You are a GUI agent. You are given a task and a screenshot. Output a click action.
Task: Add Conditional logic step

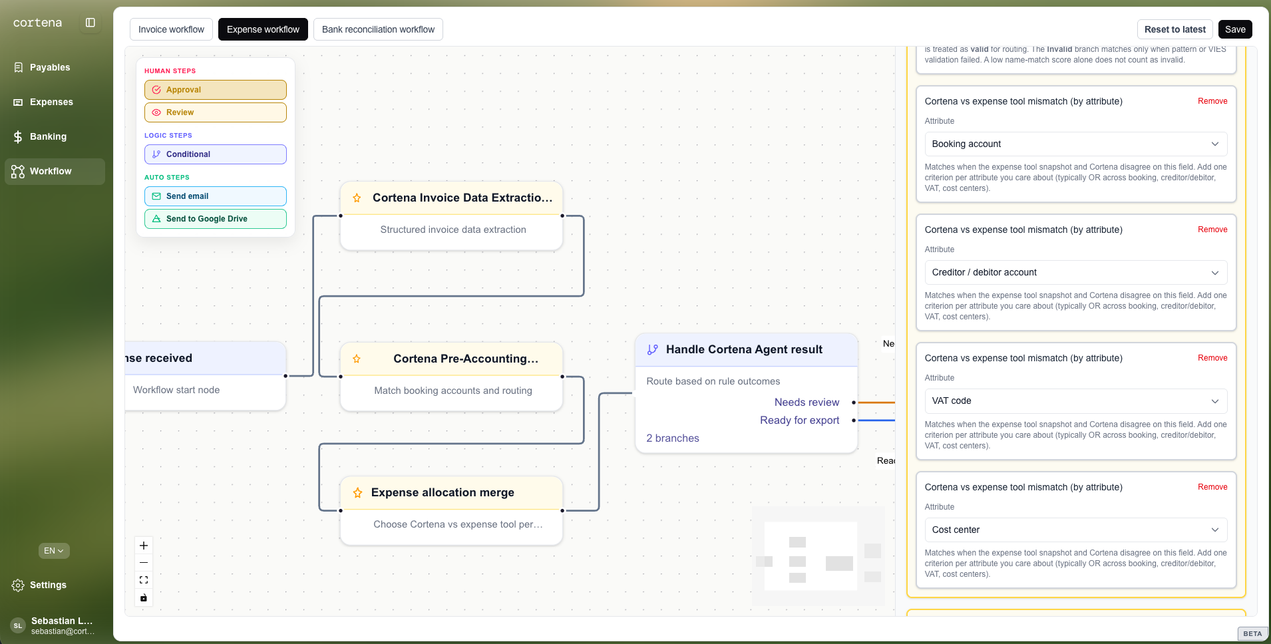pyautogui.click(x=216, y=154)
